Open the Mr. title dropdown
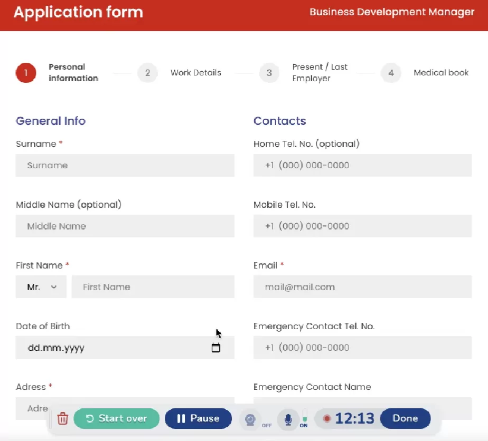The height and width of the screenshot is (441, 488). pos(41,287)
